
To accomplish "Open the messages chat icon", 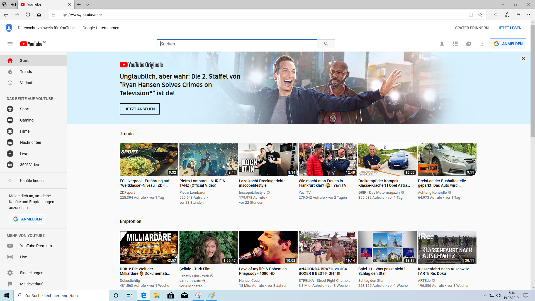I will pyautogui.click(x=469, y=44).
